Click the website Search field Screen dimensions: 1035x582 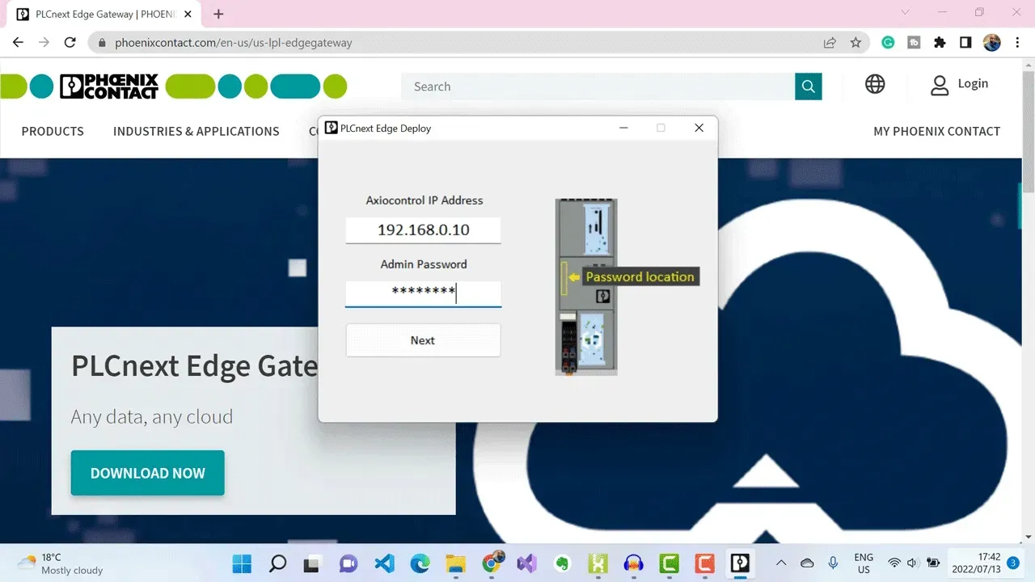(x=598, y=86)
